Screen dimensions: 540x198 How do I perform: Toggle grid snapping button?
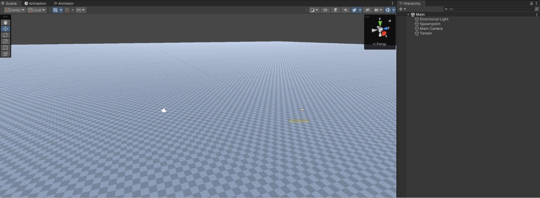click(x=67, y=10)
